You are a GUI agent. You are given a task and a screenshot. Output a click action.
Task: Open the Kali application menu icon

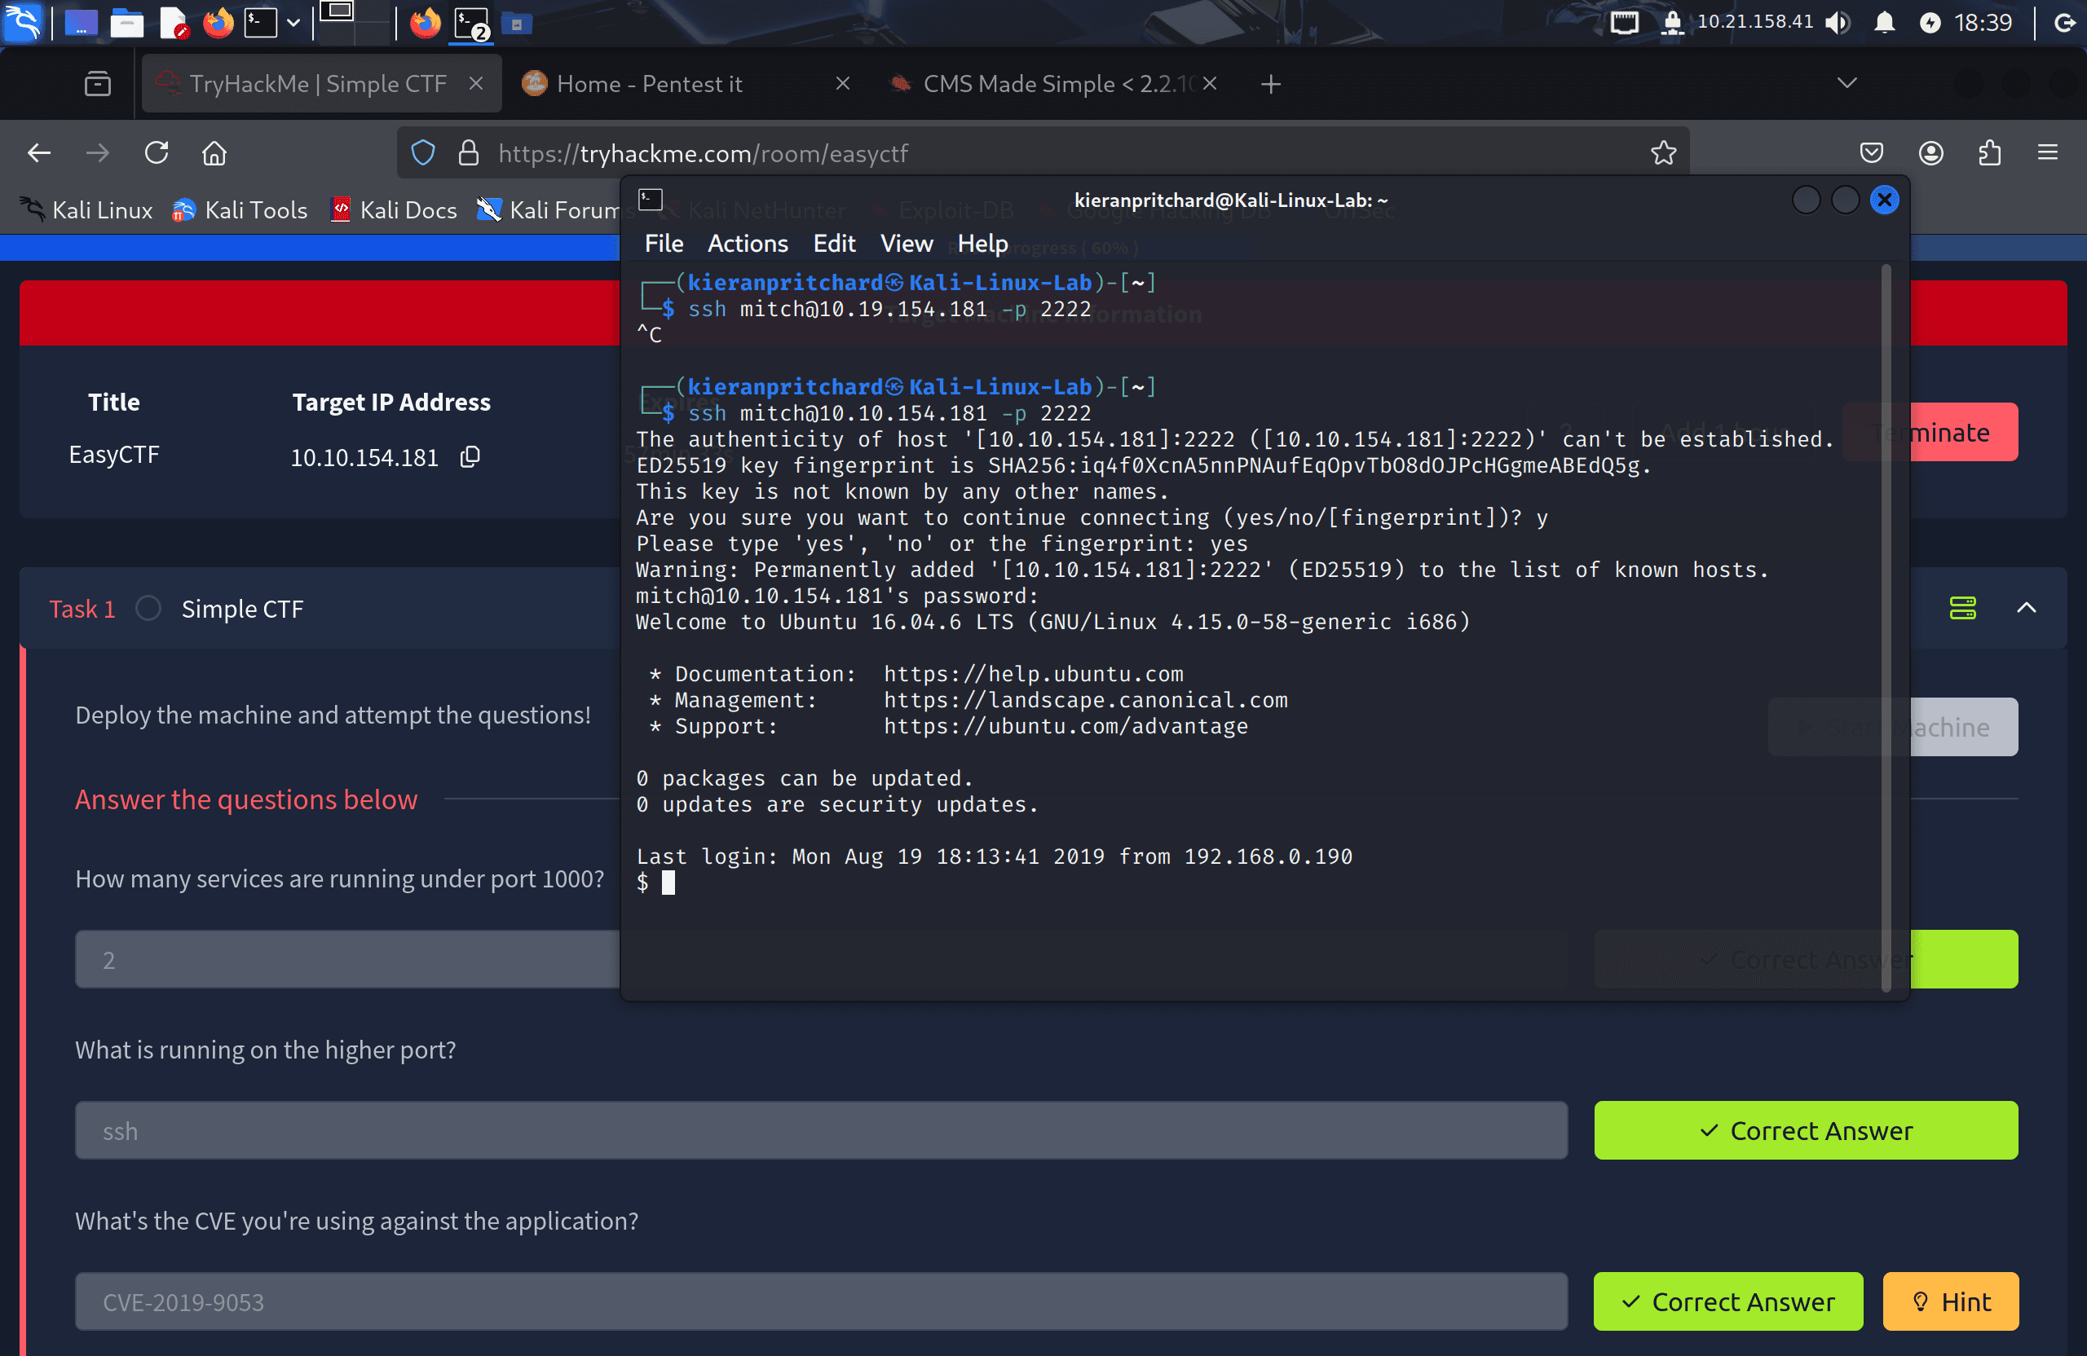22,22
